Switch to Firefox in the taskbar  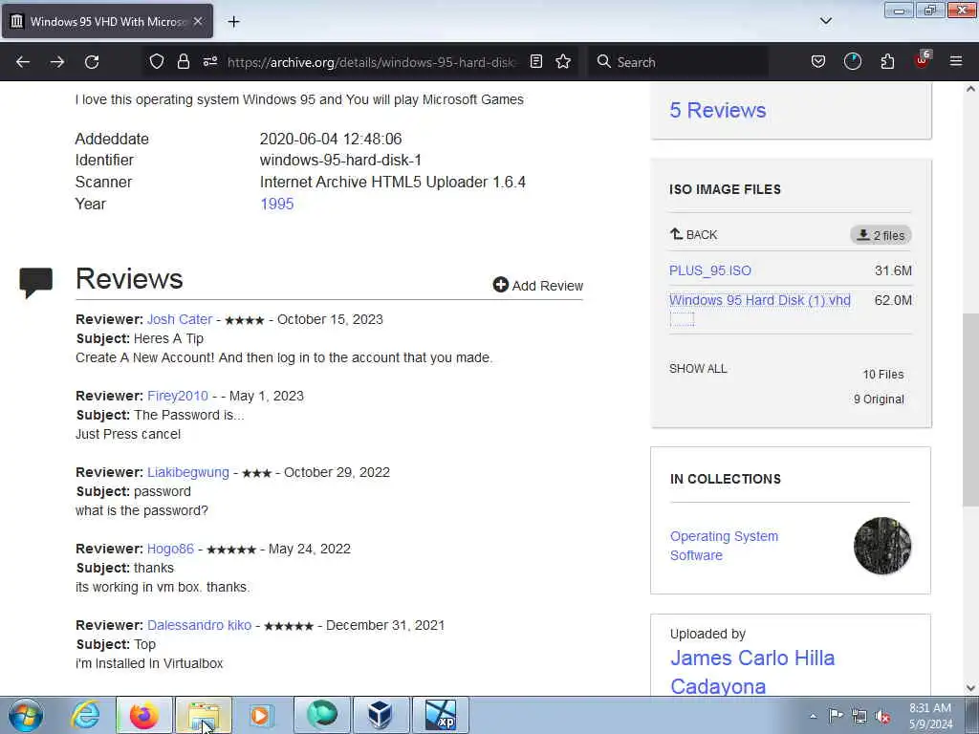144,715
